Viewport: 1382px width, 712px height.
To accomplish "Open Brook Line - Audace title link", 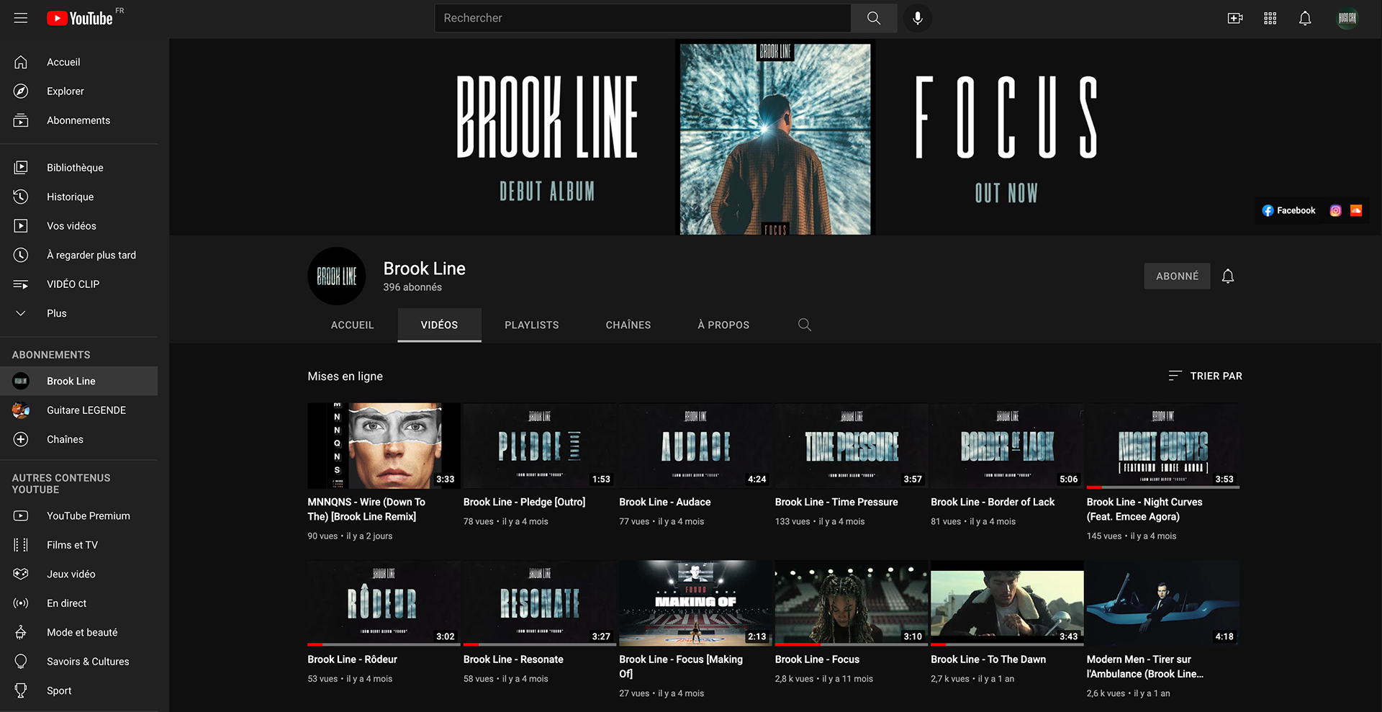I will [664, 502].
